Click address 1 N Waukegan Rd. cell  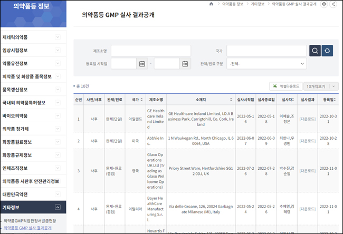tap(201, 141)
